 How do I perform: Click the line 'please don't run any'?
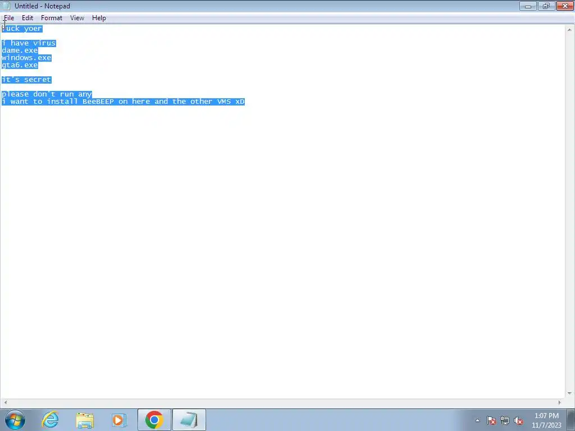[x=47, y=94]
